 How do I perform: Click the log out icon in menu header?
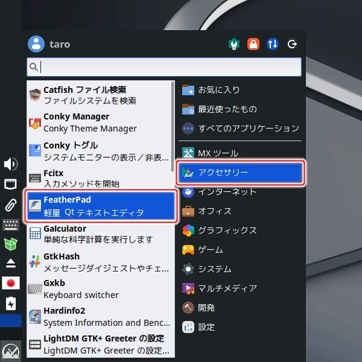point(293,44)
